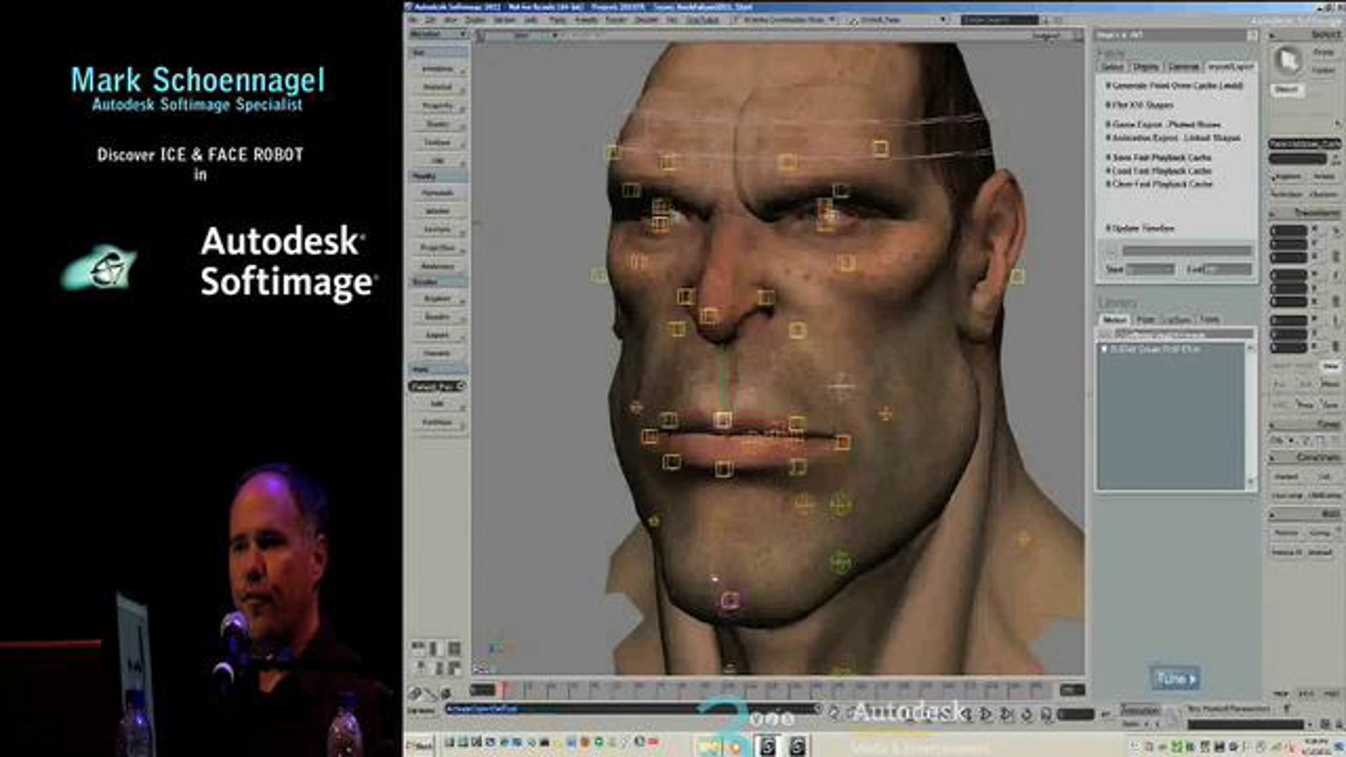
Task: Click the headphones audio icon in playback controls
Action: point(1047,714)
